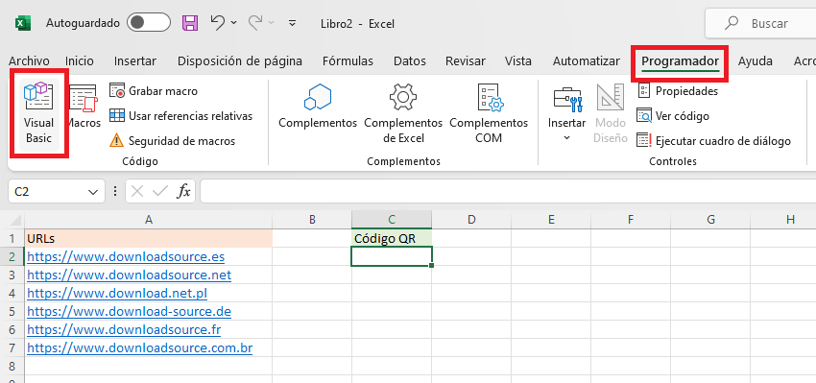Select row 5 header

tap(12, 311)
